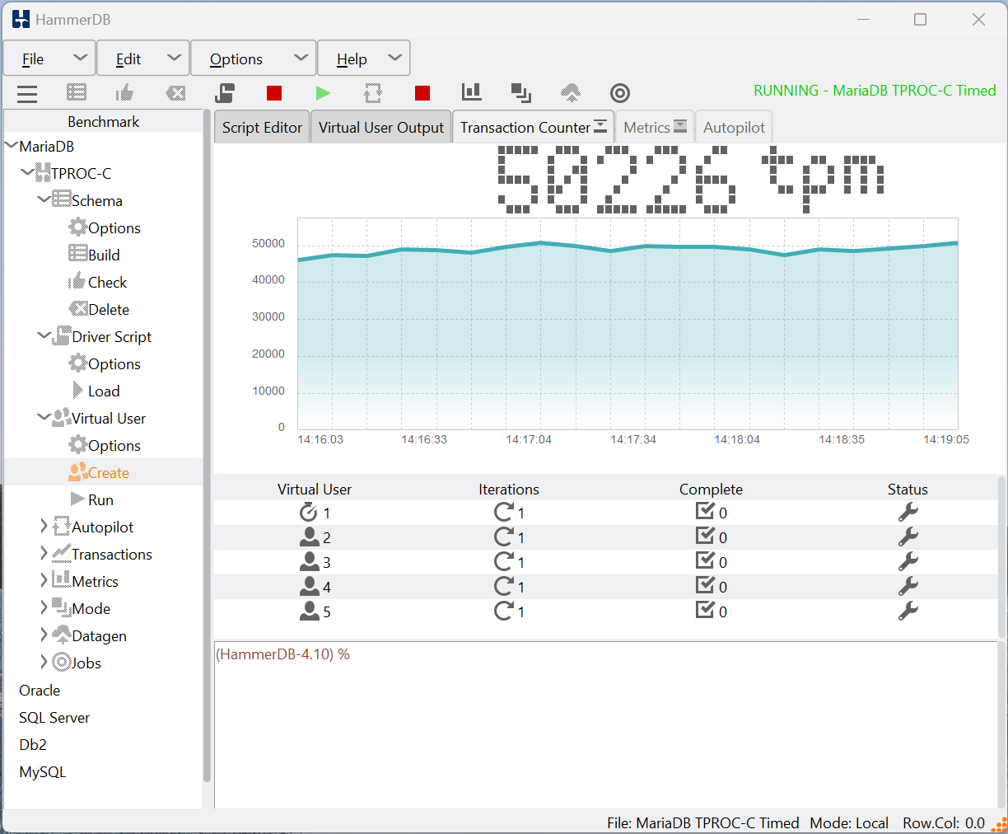Click the wrench status icon for virtual user 2
Viewport: 1008px width, 834px height.
(908, 537)
